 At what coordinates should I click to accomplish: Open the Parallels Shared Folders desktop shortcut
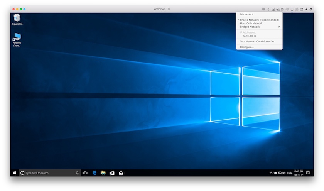tap(17, 40)
